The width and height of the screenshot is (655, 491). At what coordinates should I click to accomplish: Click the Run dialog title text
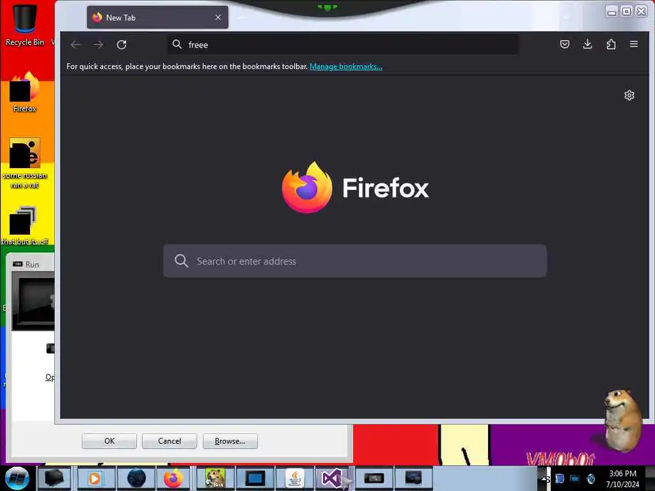click(x=32, y=264)
